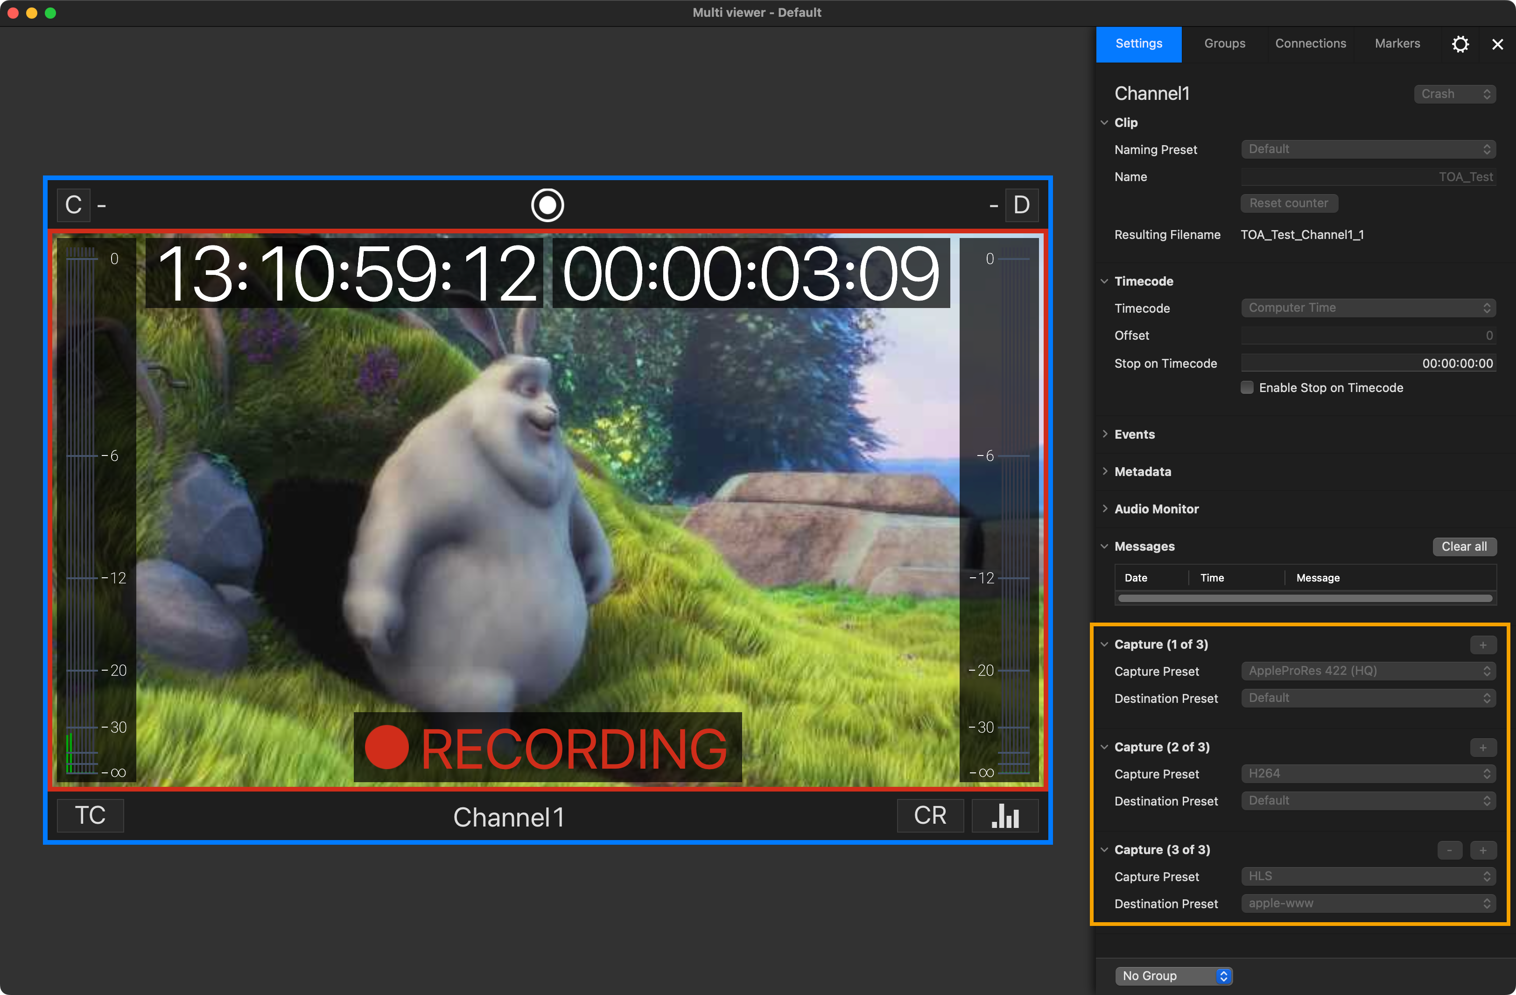The image size is (1516, 995).
Task: Add a capture from Capture (3 of 3)
Action: [x=1483, y=850]
